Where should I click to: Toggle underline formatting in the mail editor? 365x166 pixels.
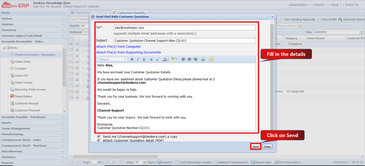[144, 59]
